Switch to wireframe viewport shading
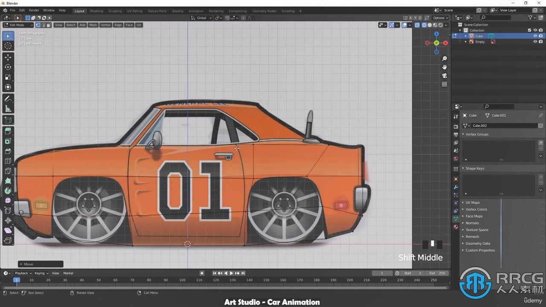546x307 pixels. coord(424,25)
